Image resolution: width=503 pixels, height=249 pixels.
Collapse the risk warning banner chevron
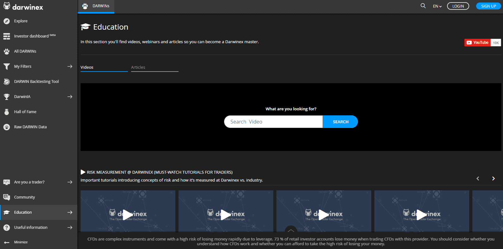point(291,230)
